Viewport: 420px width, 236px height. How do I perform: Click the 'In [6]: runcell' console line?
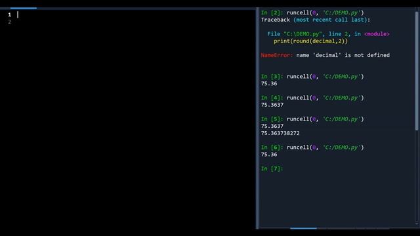(x=312, y=147)
